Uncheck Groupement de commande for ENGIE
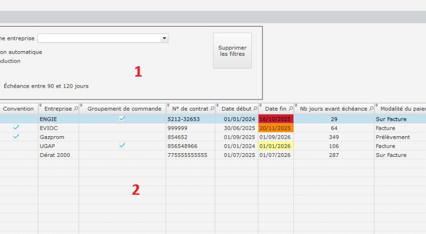426x234 pixels. (x=122, y=119)
